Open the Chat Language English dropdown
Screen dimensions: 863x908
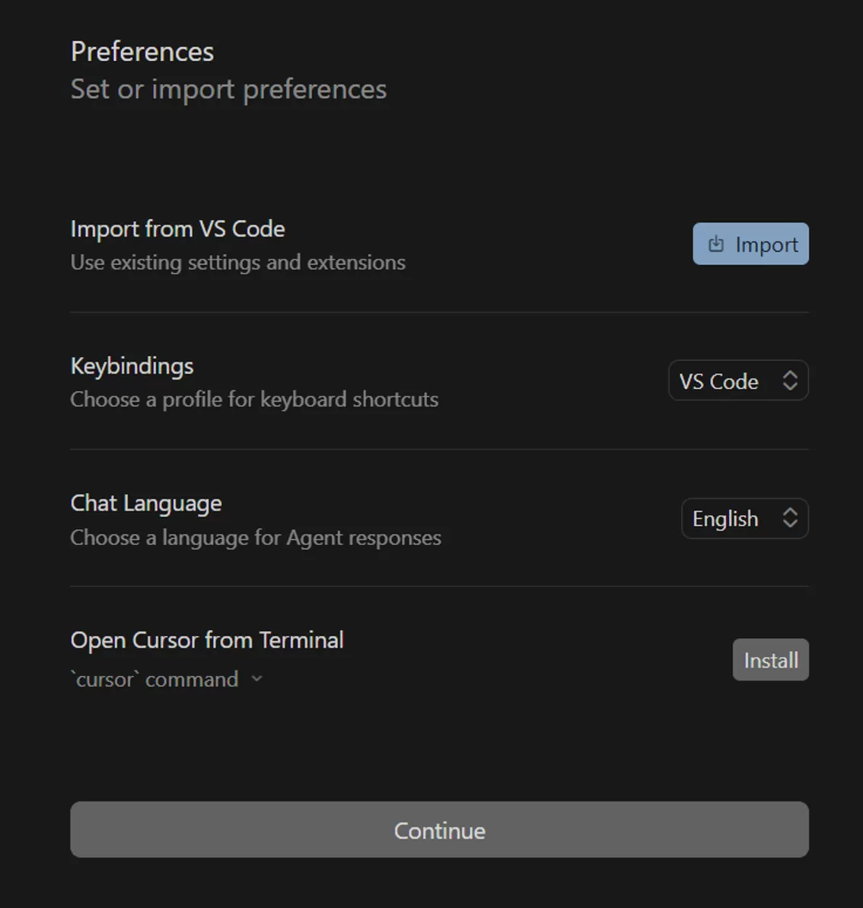point(744,518)
